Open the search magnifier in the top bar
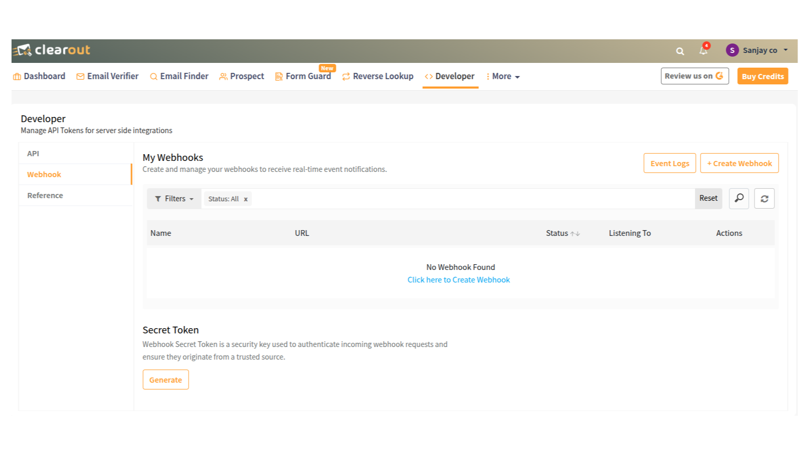The height and width of the screenshot is (455, 809). click(680, 51)
